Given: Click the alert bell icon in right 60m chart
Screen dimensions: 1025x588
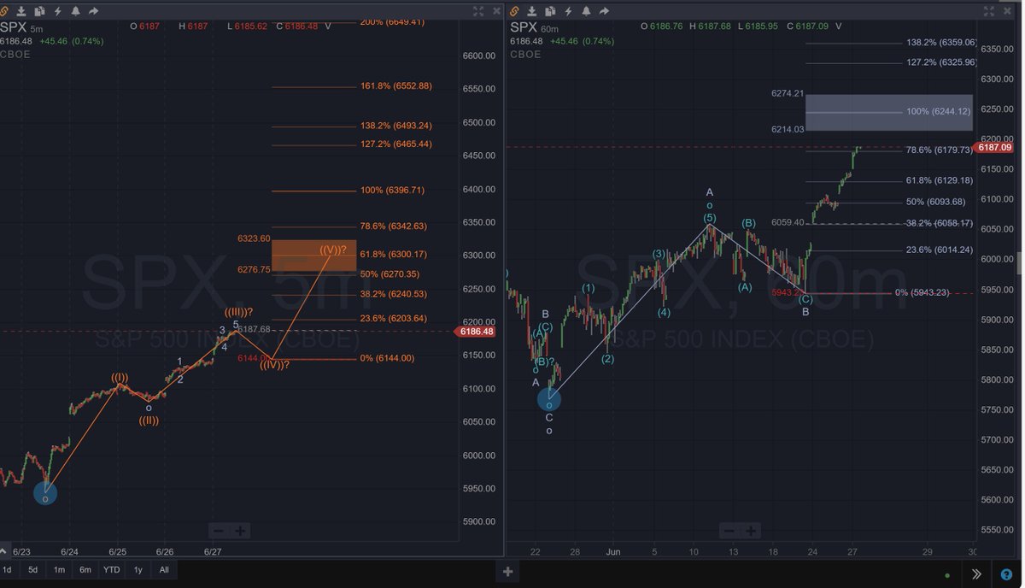Looking at the screenshot, I should pyautogui.click(x=586, y=11).
